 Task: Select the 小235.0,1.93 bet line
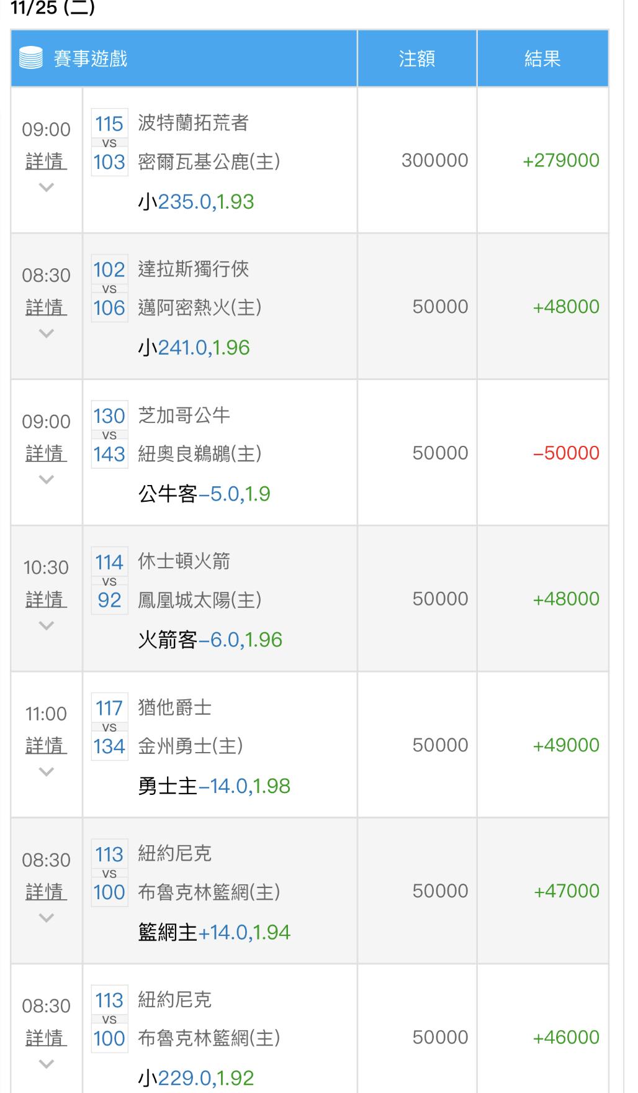pos(196,202)
